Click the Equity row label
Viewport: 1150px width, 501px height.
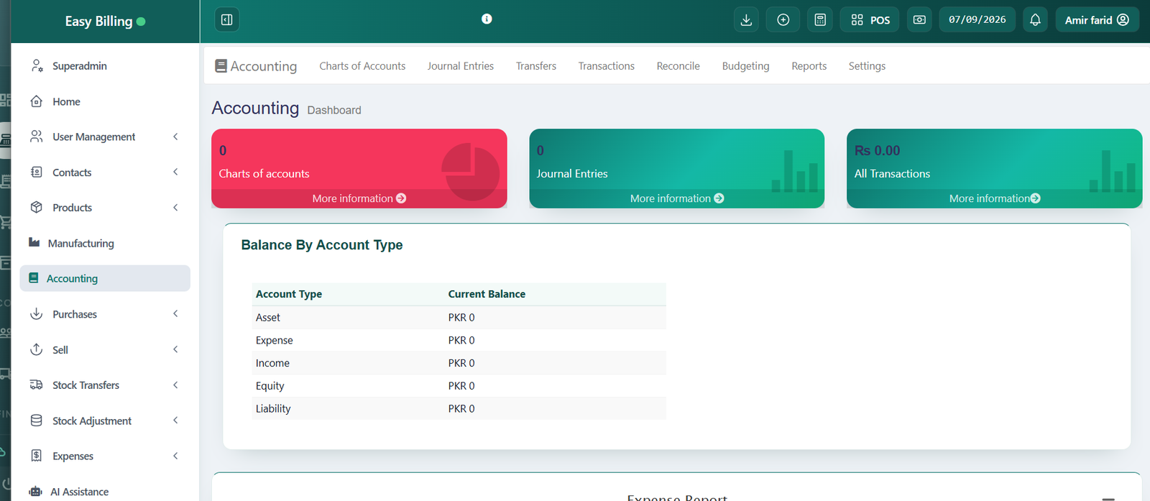(x=270, y=386)
